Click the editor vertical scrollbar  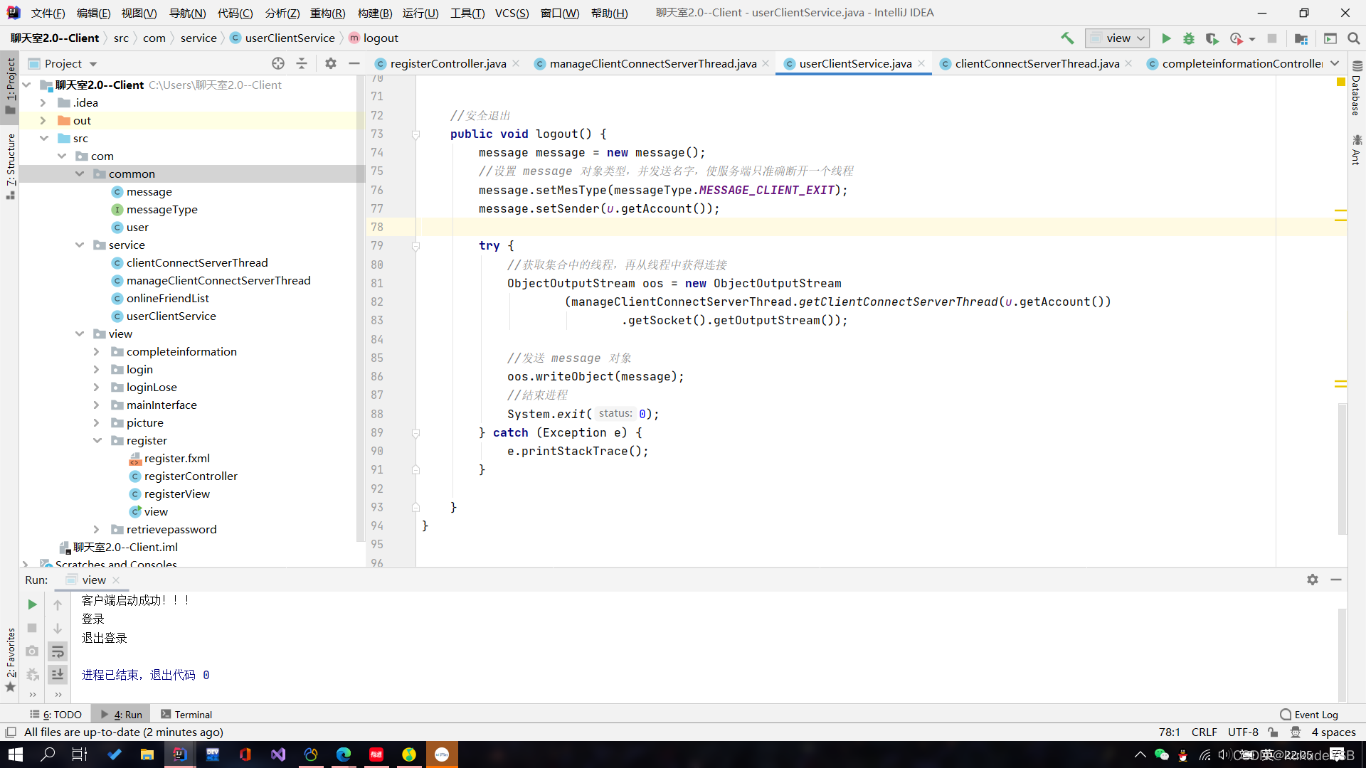pos(1342,469)
